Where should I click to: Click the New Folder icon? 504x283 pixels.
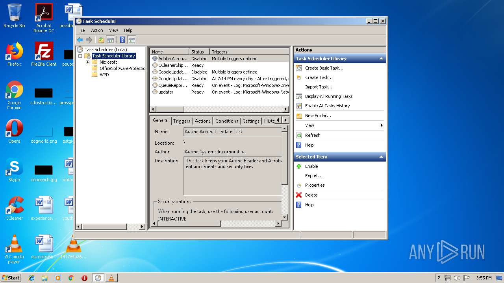[299, 116]
